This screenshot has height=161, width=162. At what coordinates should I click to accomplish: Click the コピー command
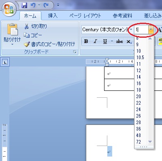coord(33,35)
